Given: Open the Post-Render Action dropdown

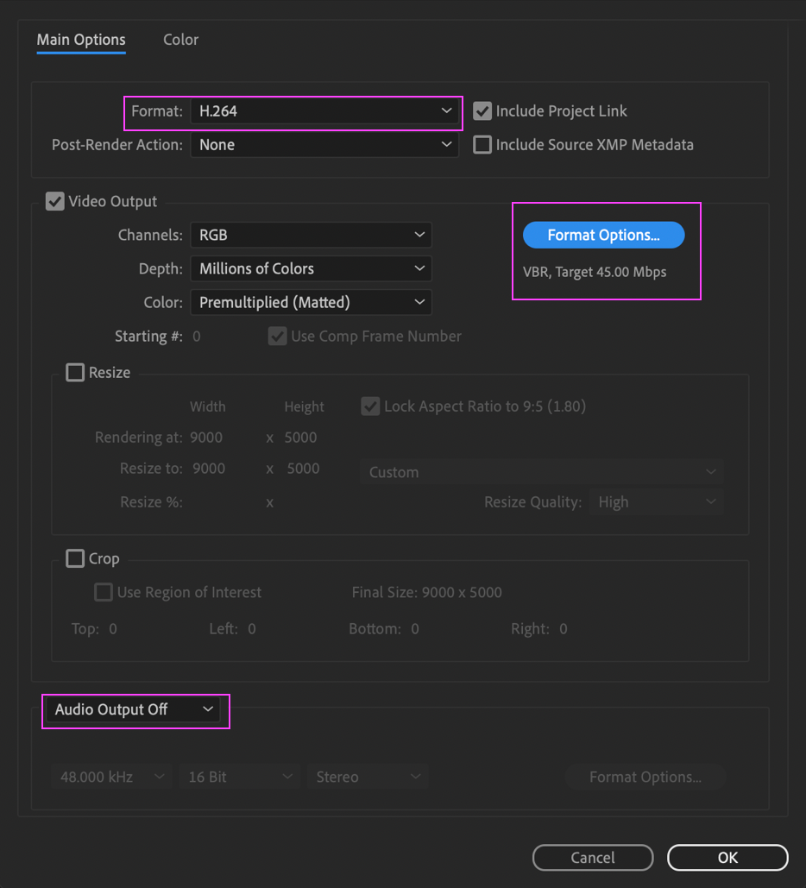Looking at the screenshot, I should point(325,144).
